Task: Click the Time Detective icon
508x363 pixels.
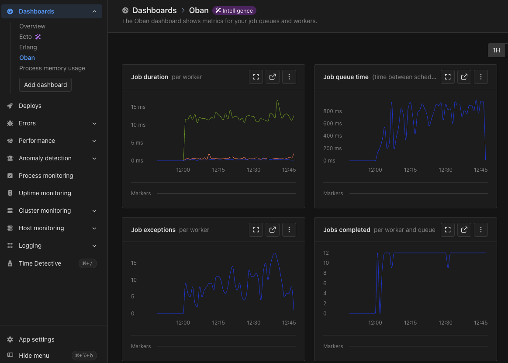Action: [10, 263]
